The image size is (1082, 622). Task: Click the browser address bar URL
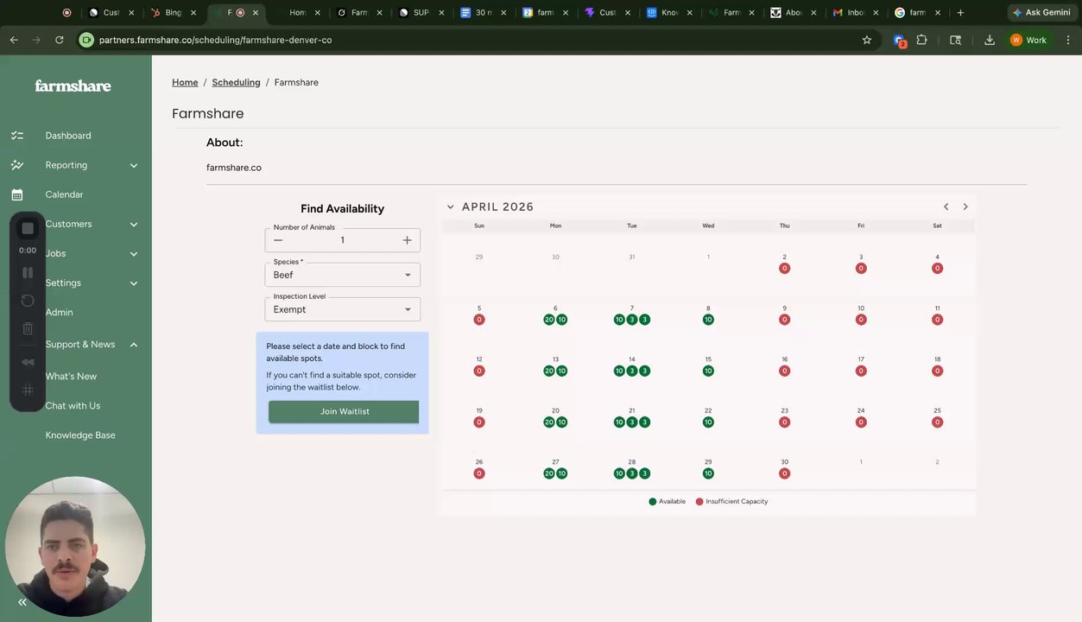point(215,40)
